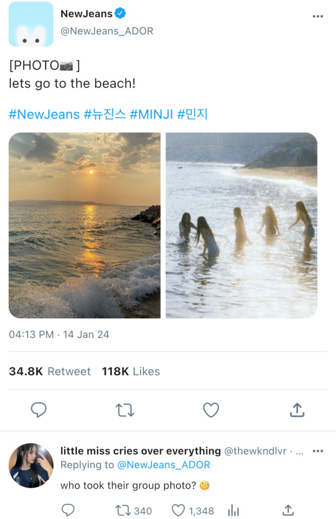
Task: Tap the share icon on main tweet
Action: pos(297,410)
